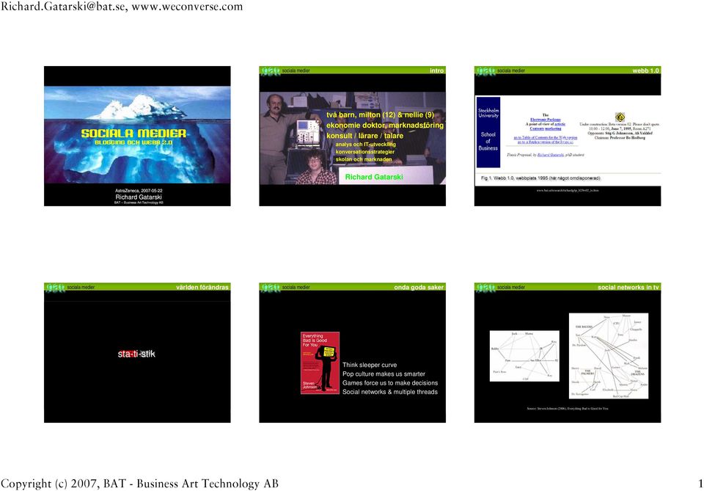This screenshot has width=704, height=491.
Task: Click the logo on the webb 1.0 slide header
Action: (x=485, y=71)
